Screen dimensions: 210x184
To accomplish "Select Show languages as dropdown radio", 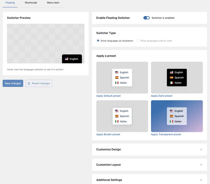I will 98,41.
